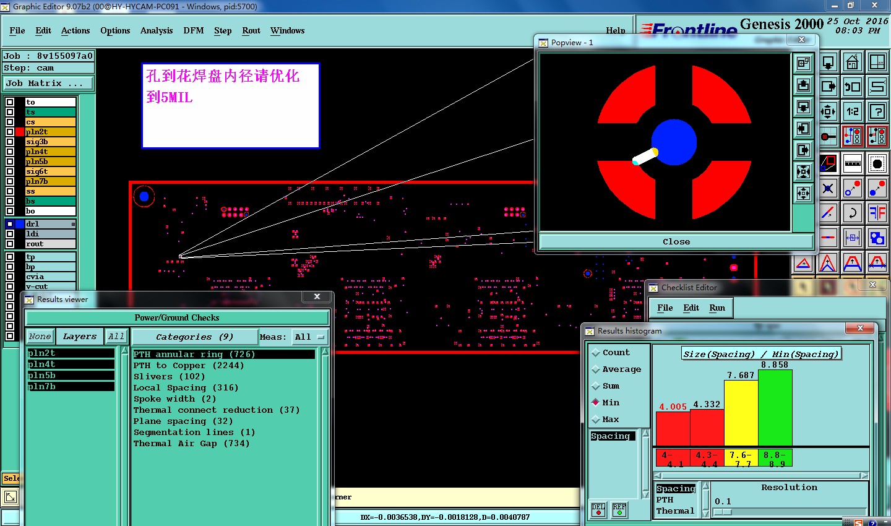Click the yellow 7.6-7.7 histogram range swatch

(741, 459)
